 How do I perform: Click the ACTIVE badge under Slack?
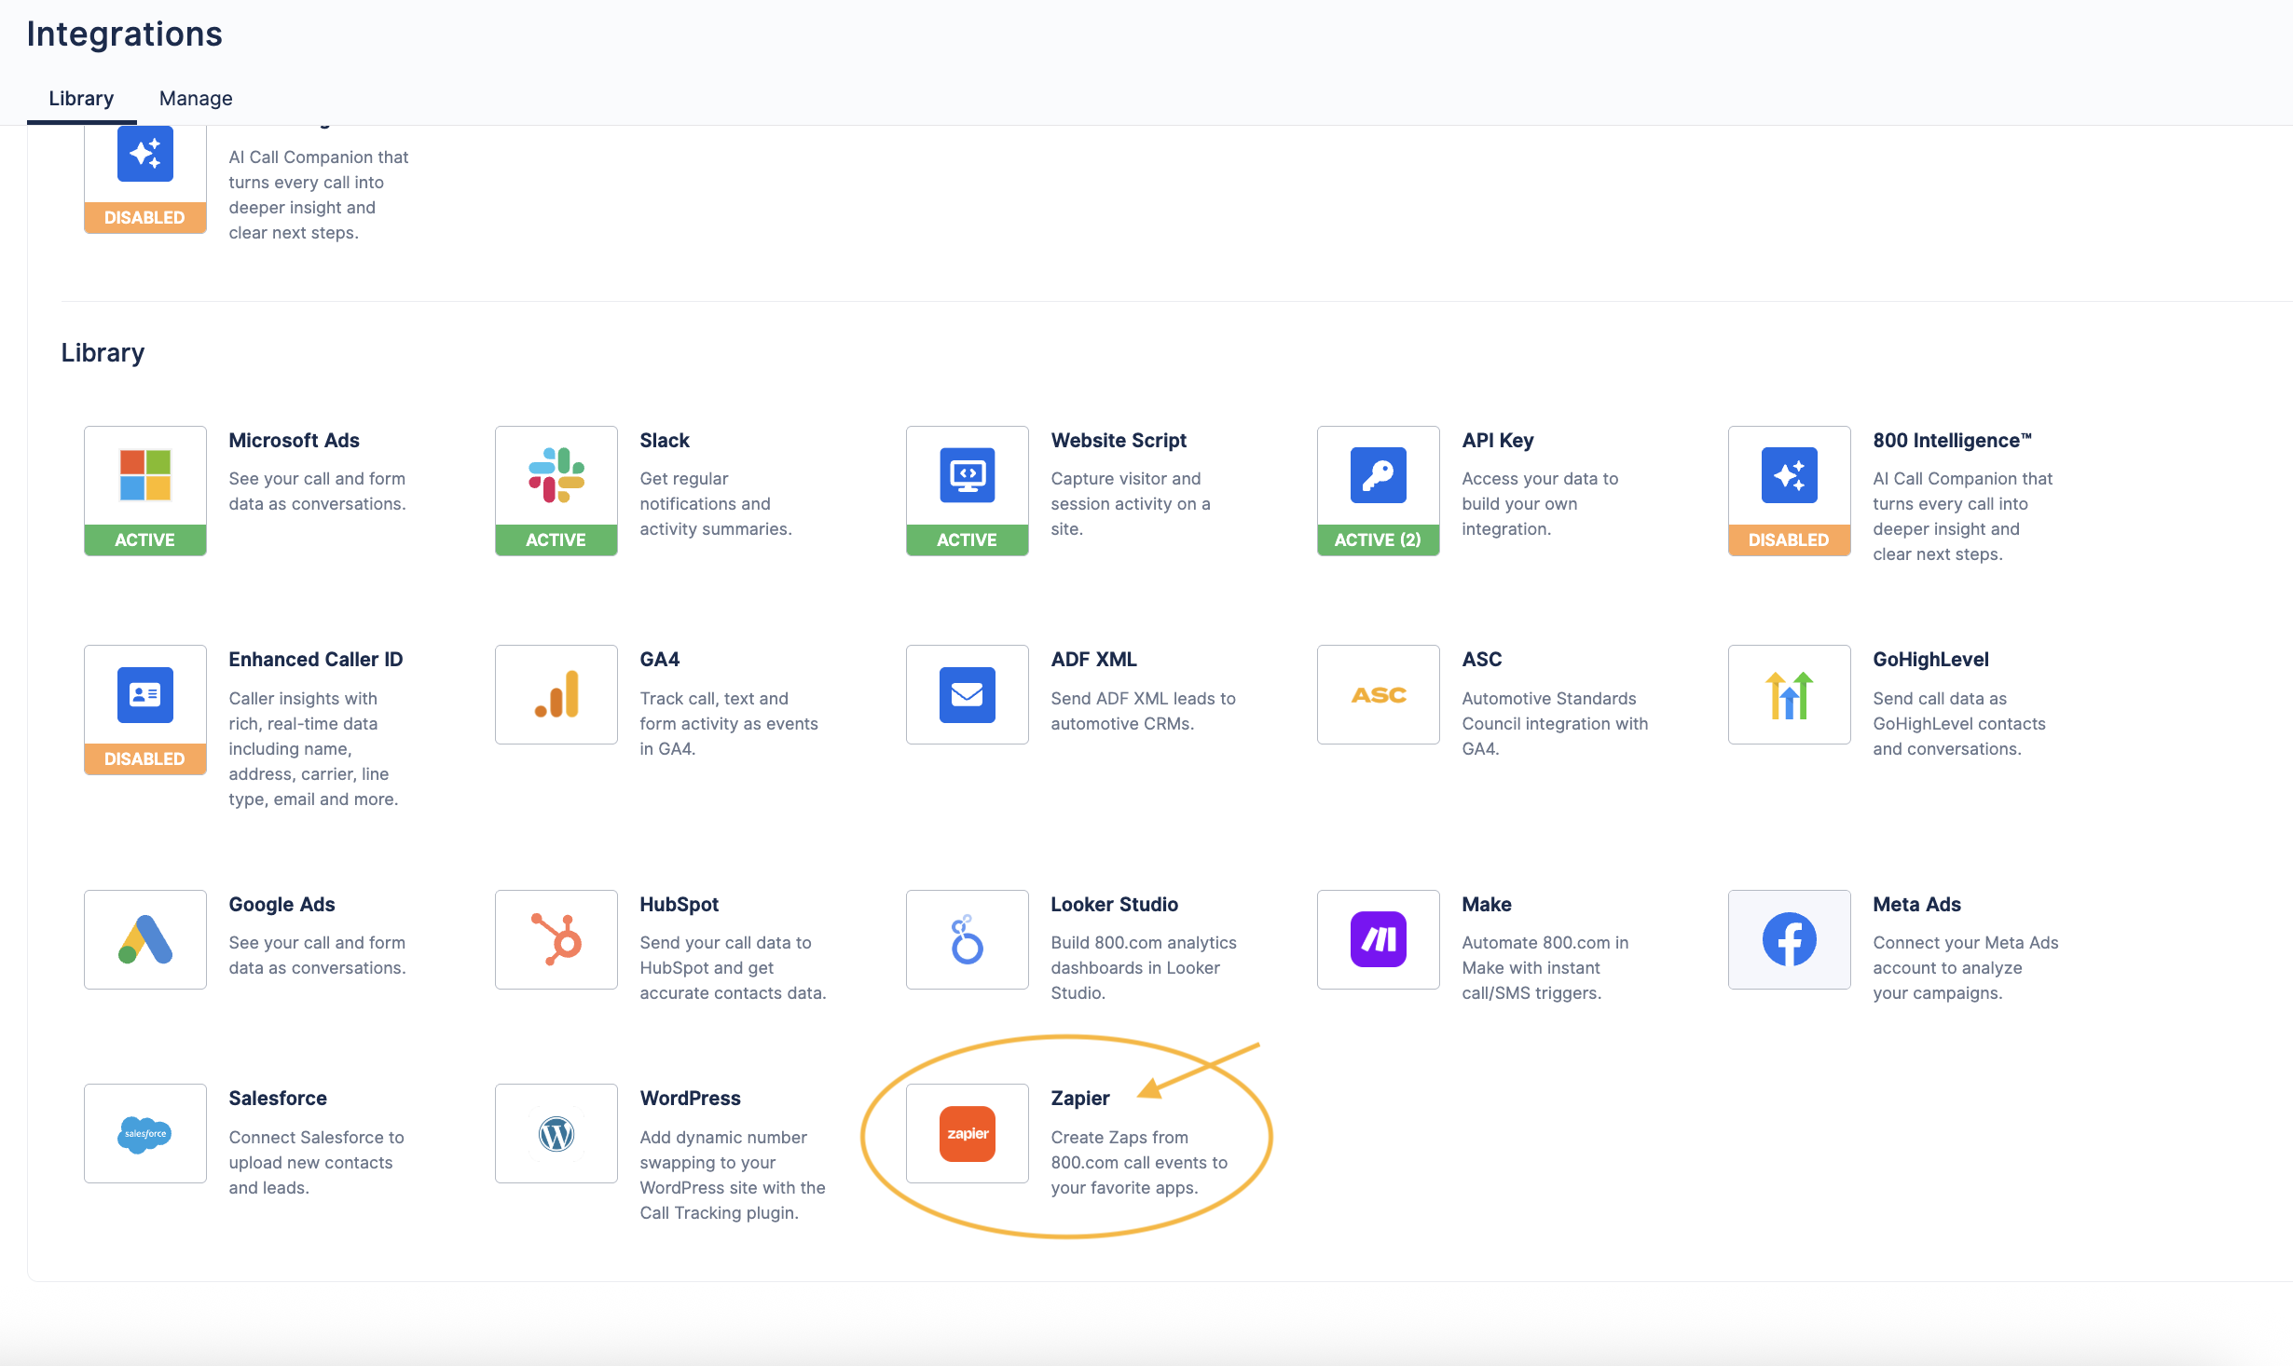pyautogui.click(x=556, y=540)
